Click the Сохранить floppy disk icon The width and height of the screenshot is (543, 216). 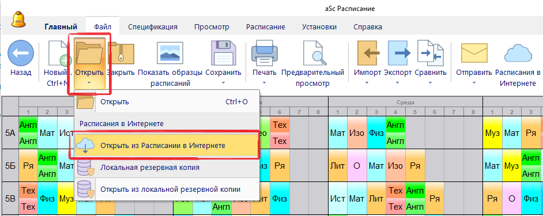tap(223, 53)
